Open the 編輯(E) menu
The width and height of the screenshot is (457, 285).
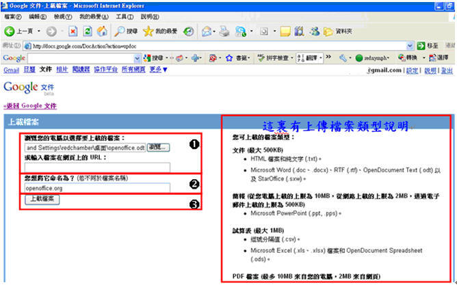point(38,17)
